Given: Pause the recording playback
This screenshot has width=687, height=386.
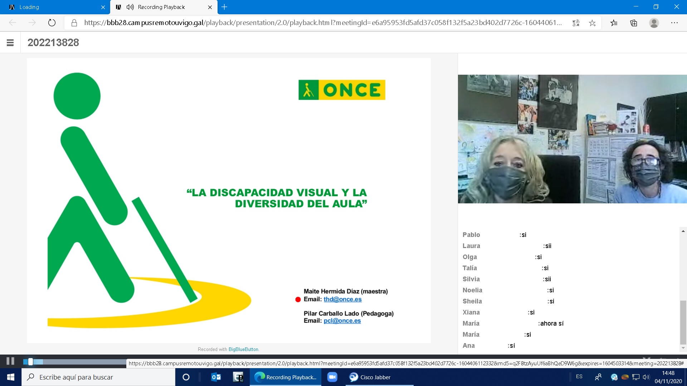Looking at the screenshot, I should pyautogui.click(x=10, y=361).
